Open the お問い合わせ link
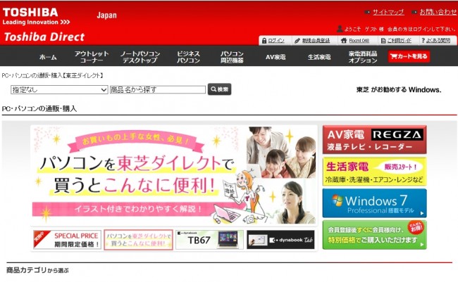The width and height of the screenshot is (458, 282). pos(438,12)
